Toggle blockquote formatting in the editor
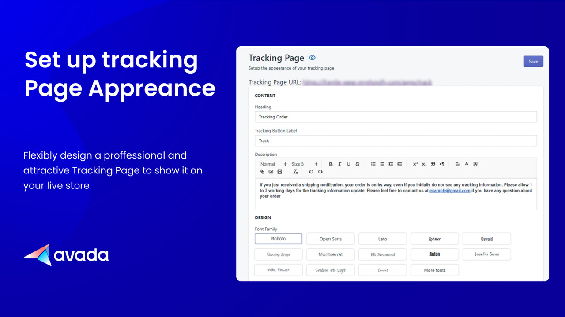Screen dimensions: 565x317 [x=433, y=164]
